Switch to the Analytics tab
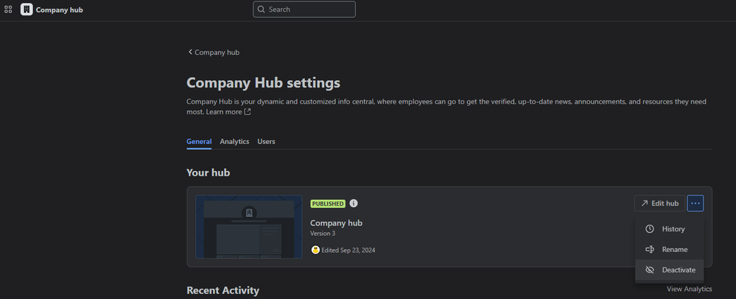Screen dimensions: 736x299 (234, 141)
